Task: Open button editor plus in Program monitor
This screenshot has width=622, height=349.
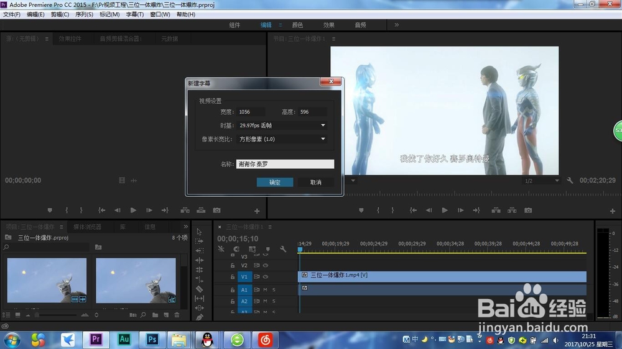Action: click(613, 211)
